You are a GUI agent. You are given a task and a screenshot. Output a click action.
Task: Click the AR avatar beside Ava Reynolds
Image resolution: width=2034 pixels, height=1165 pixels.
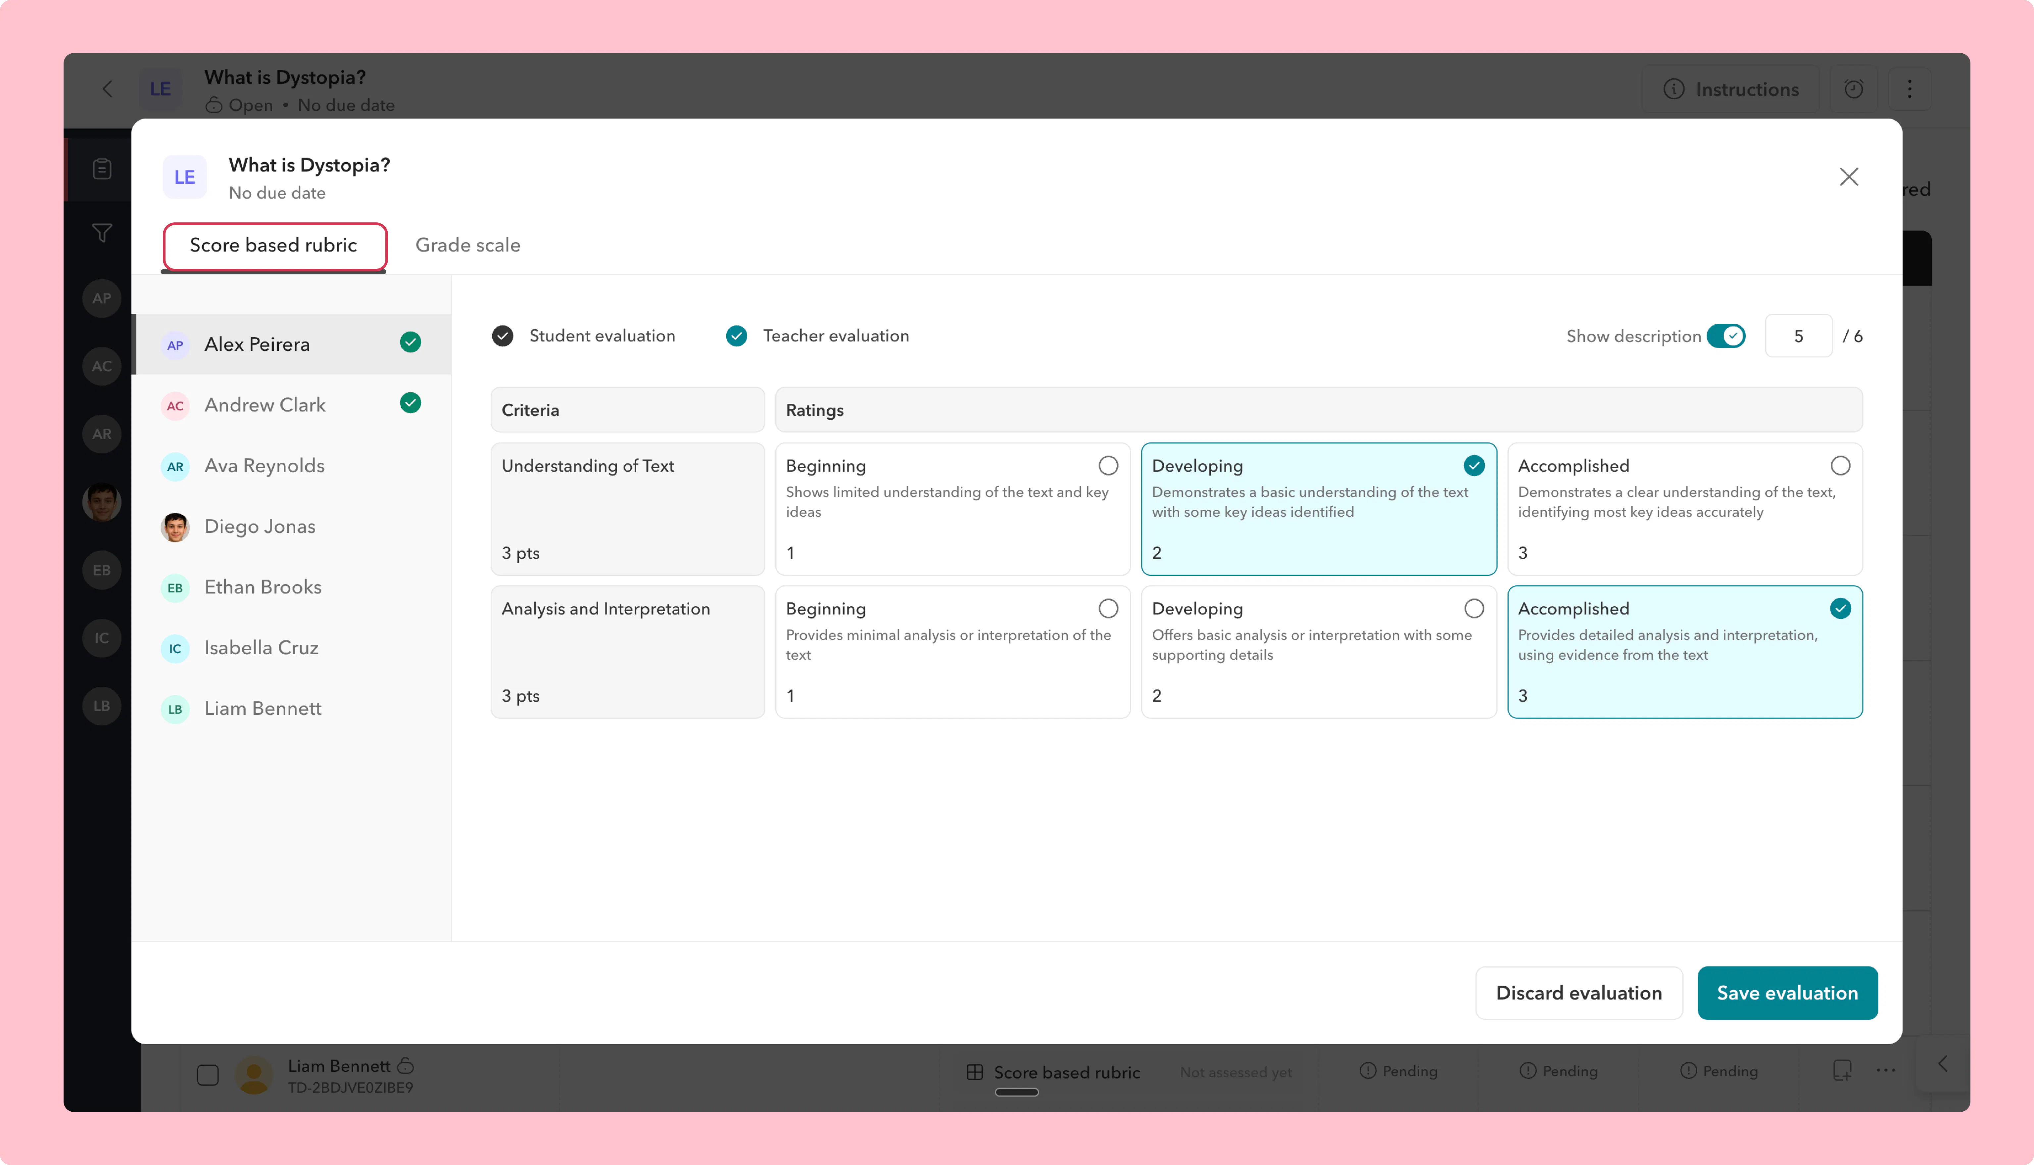point(175,466)
